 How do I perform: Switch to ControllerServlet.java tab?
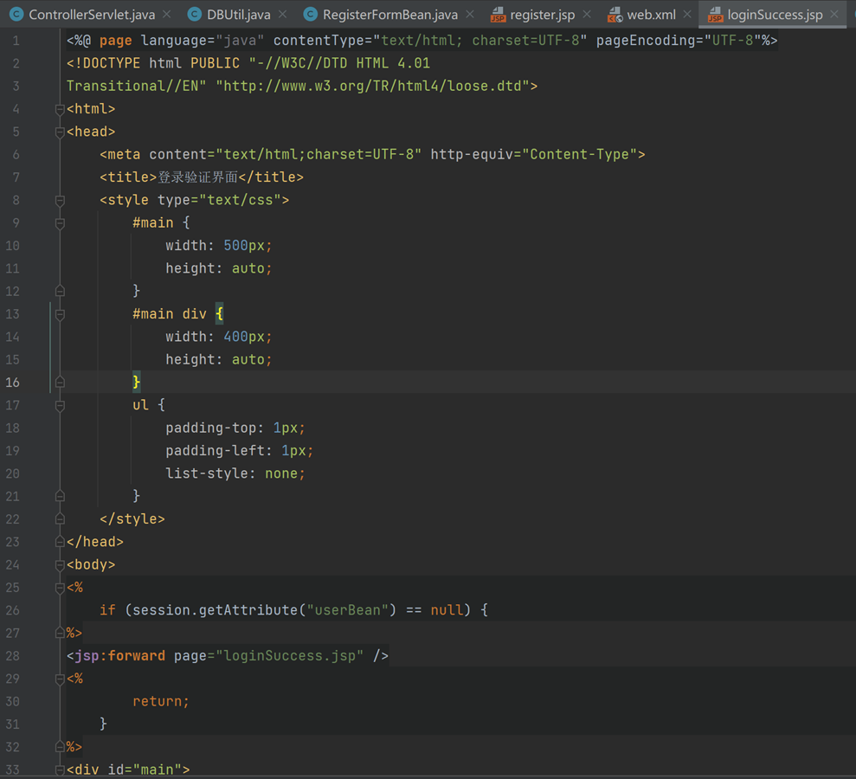click(x=91, y=15)
